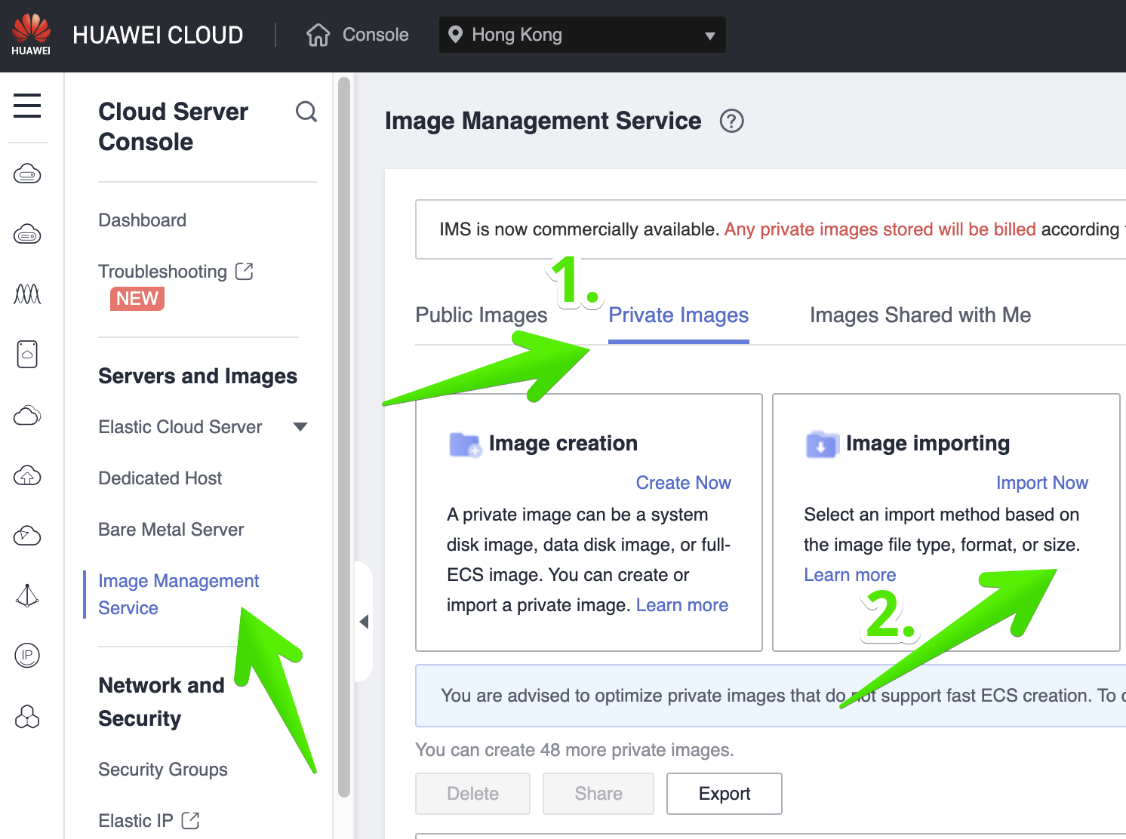Open Security Groups in the sidebar

pyautogui.click(x=163, y=770)
